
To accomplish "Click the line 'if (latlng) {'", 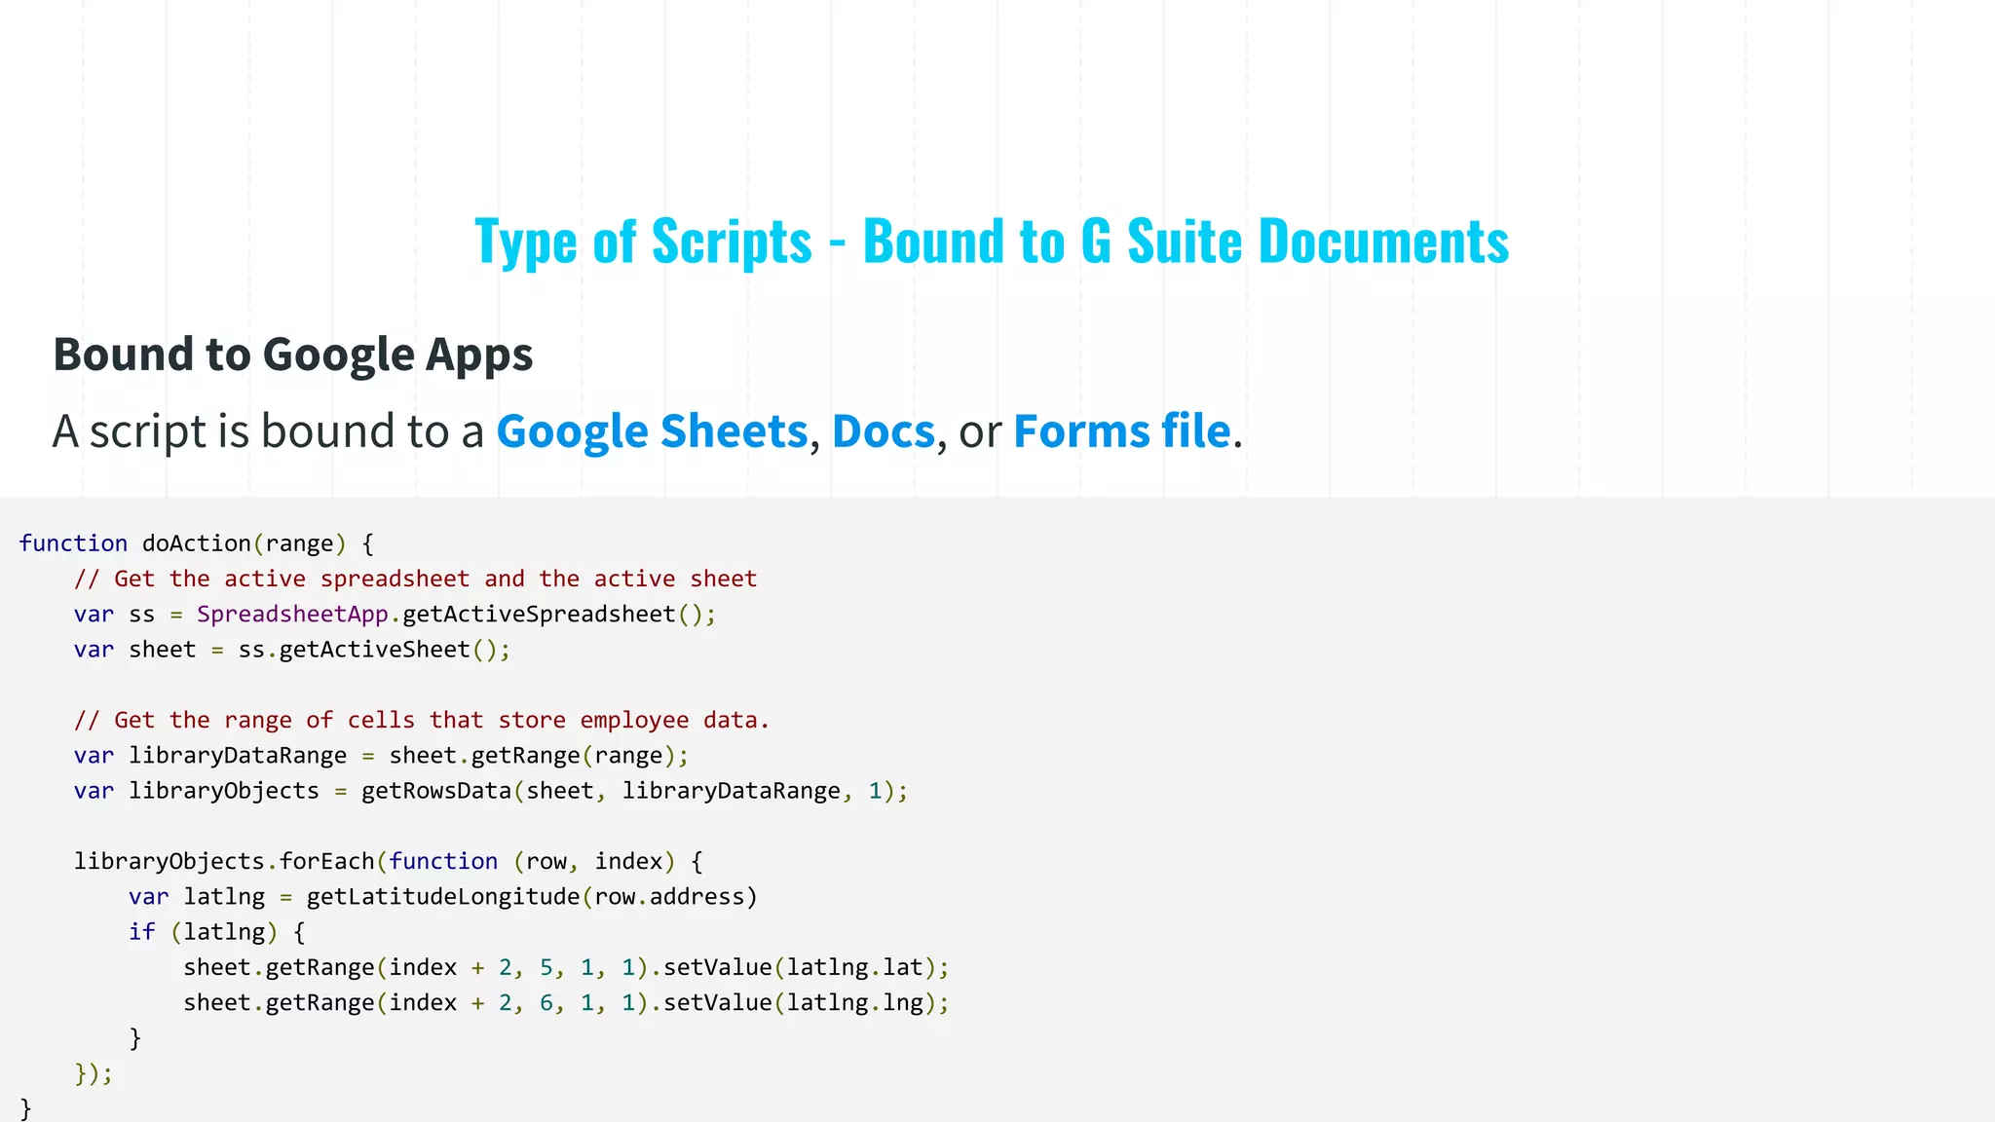I will [x=217, y=932].
